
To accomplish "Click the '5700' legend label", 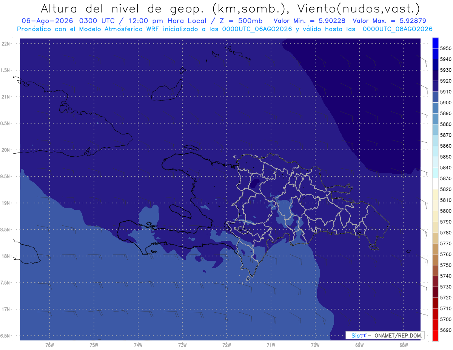I will tap(445, 319).
